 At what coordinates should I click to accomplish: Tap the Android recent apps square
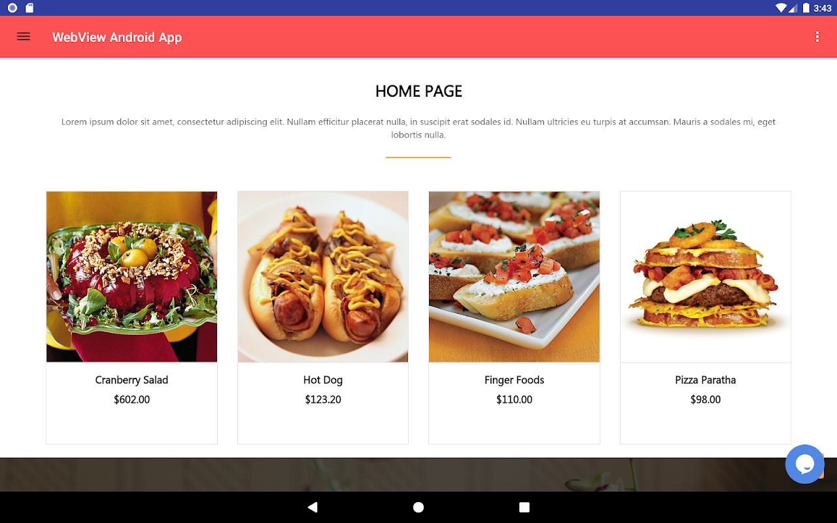point(524,507)
